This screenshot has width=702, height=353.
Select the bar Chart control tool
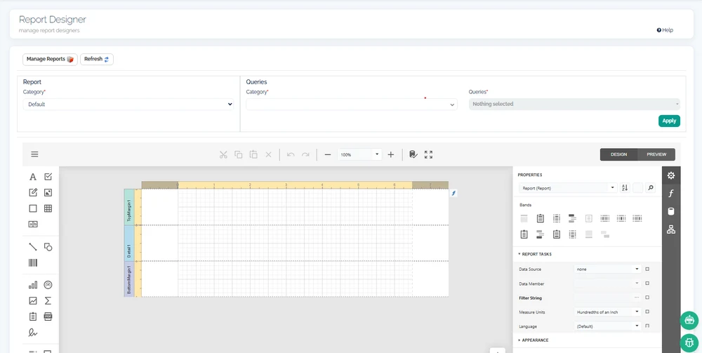click(33, 285)
